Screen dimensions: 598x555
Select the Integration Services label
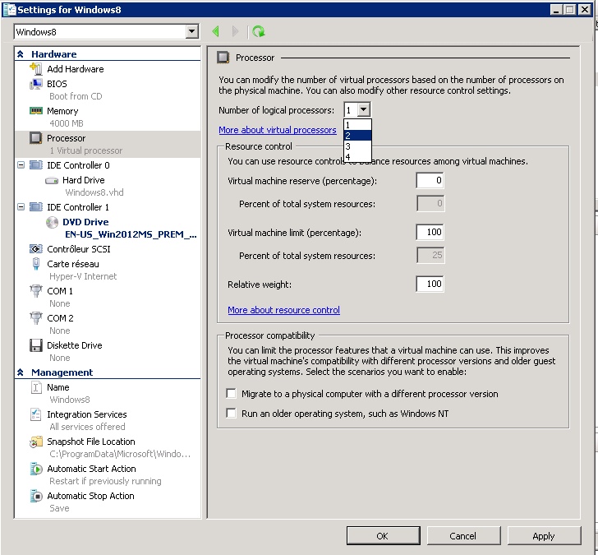[86, 414]
